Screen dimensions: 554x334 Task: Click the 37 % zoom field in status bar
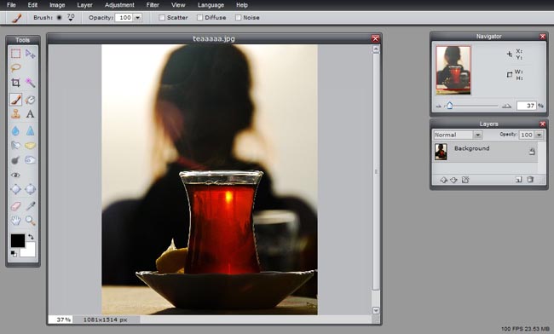[x=61, y=320]
